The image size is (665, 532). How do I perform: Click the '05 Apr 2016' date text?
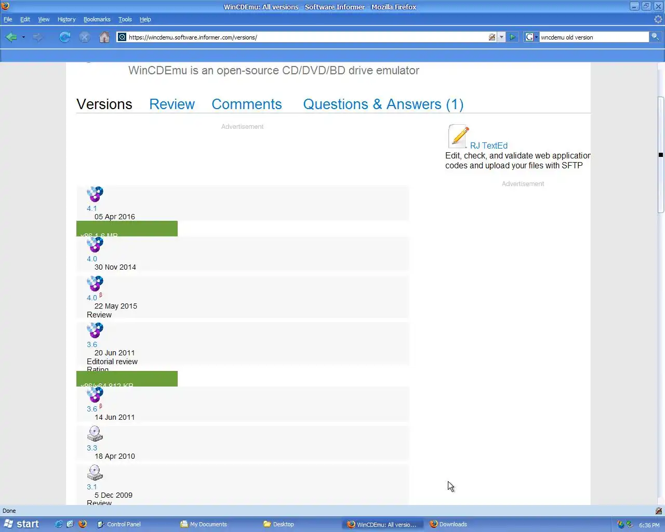(x=115, y=217)
